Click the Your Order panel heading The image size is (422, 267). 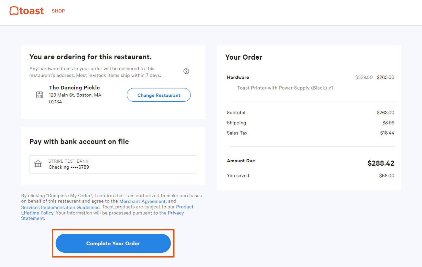click(x=243, y=57)
